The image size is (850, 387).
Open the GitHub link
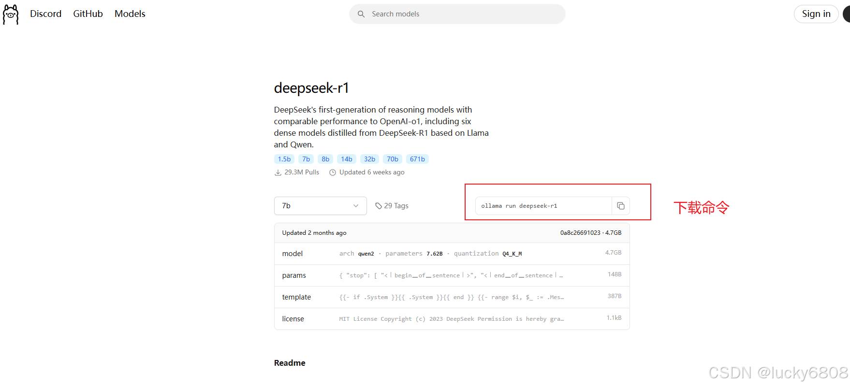(88, 14)
